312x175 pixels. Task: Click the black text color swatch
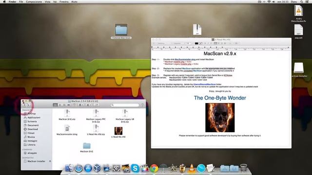click(x=196, y=43)
